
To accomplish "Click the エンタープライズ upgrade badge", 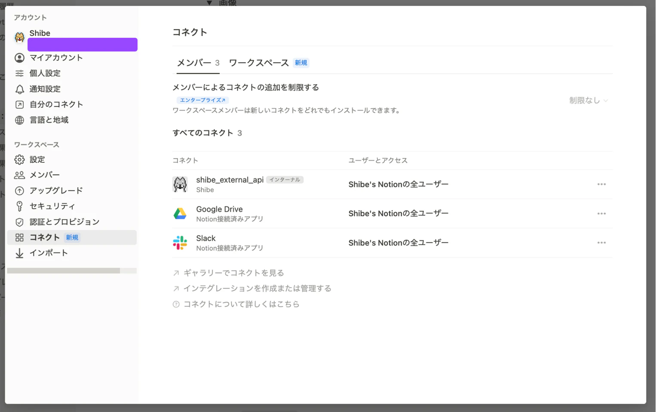I will 202,100.
